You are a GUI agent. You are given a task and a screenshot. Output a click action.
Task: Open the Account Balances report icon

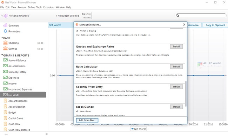pos(5,101)
